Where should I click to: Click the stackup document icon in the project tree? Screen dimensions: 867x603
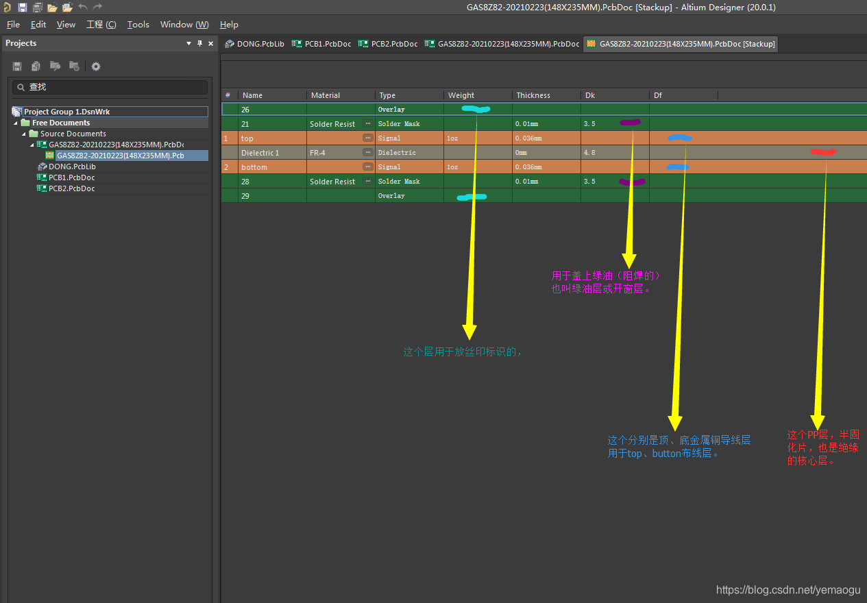[x=50, y=156]
